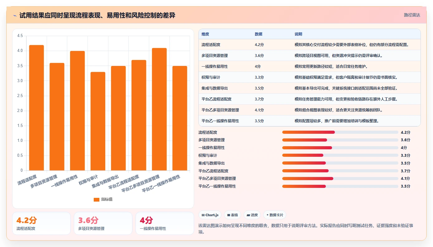
Task: Click the 权限与审计 x-axis label
Action: pyautogui.click(x=89, y=180)
